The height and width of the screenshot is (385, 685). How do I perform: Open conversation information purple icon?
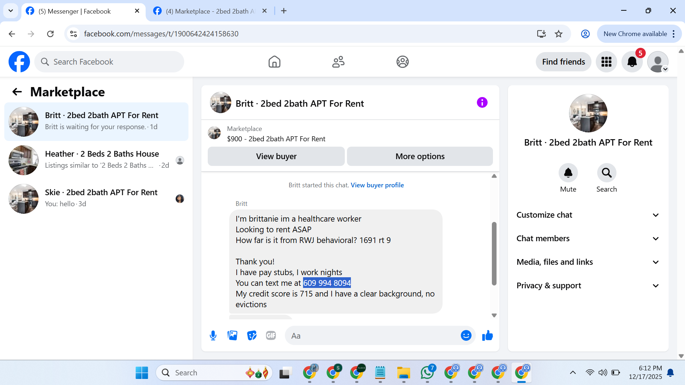(x=482, y=103)
